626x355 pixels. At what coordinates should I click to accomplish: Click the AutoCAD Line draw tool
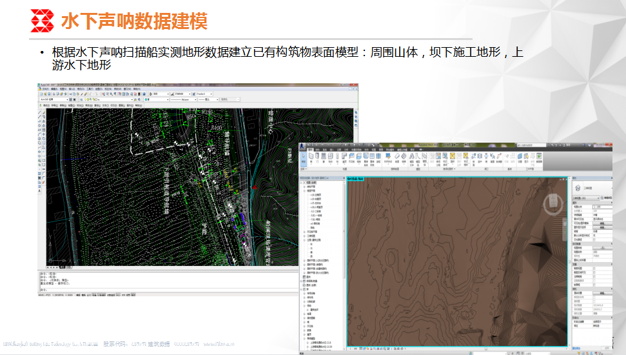40,113
